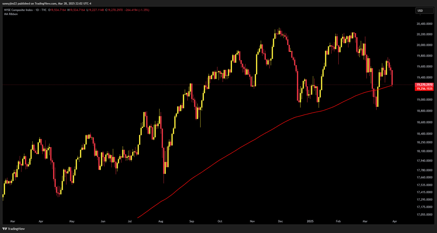Click the 17,535.0000 price axis label
437x233 pixels.
424,185
